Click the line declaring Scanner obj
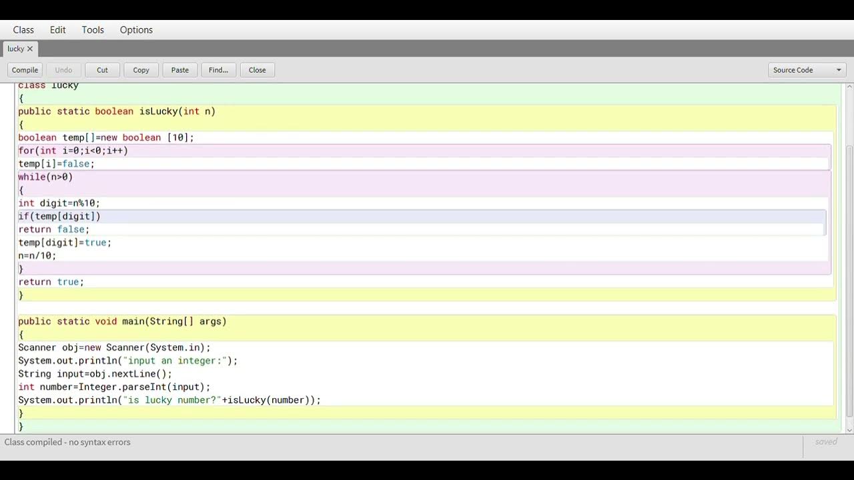Image resolution: width=854 pixels, height=480 pixels. pyautogui.click(x=114, y=348)
